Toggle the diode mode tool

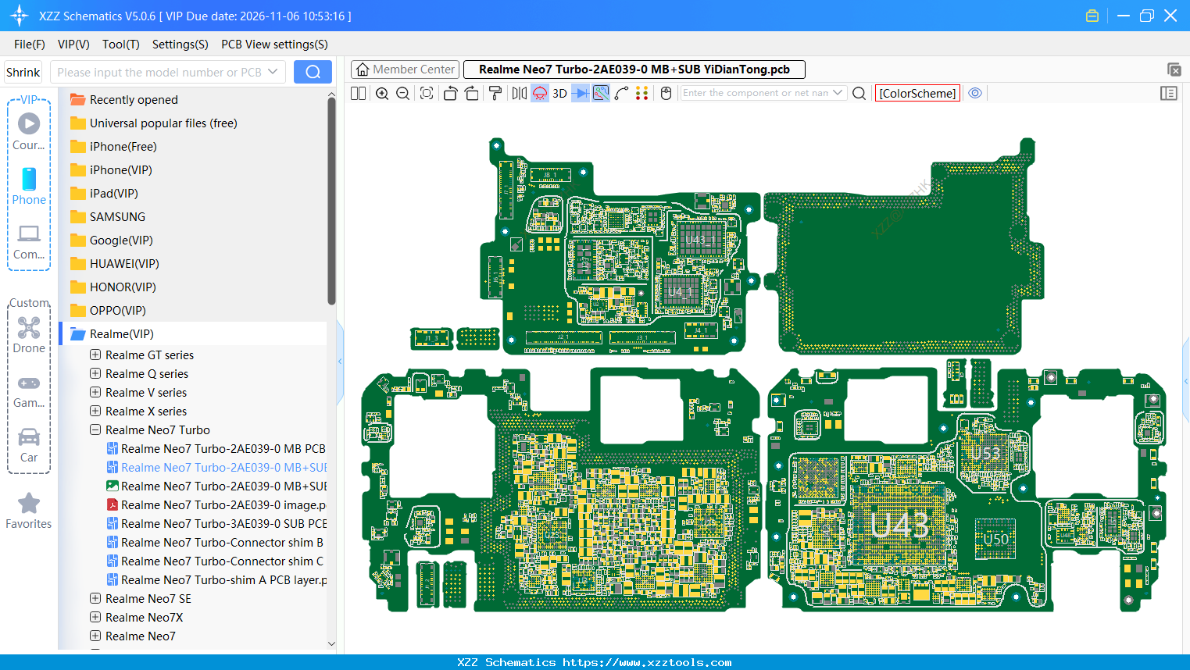tap(581, 94)
